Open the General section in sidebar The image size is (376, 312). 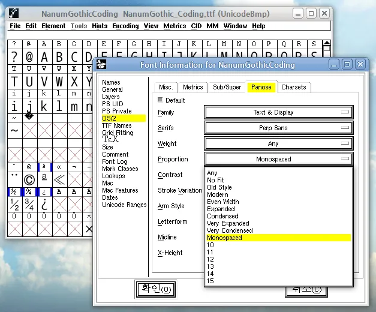(112, 89)
